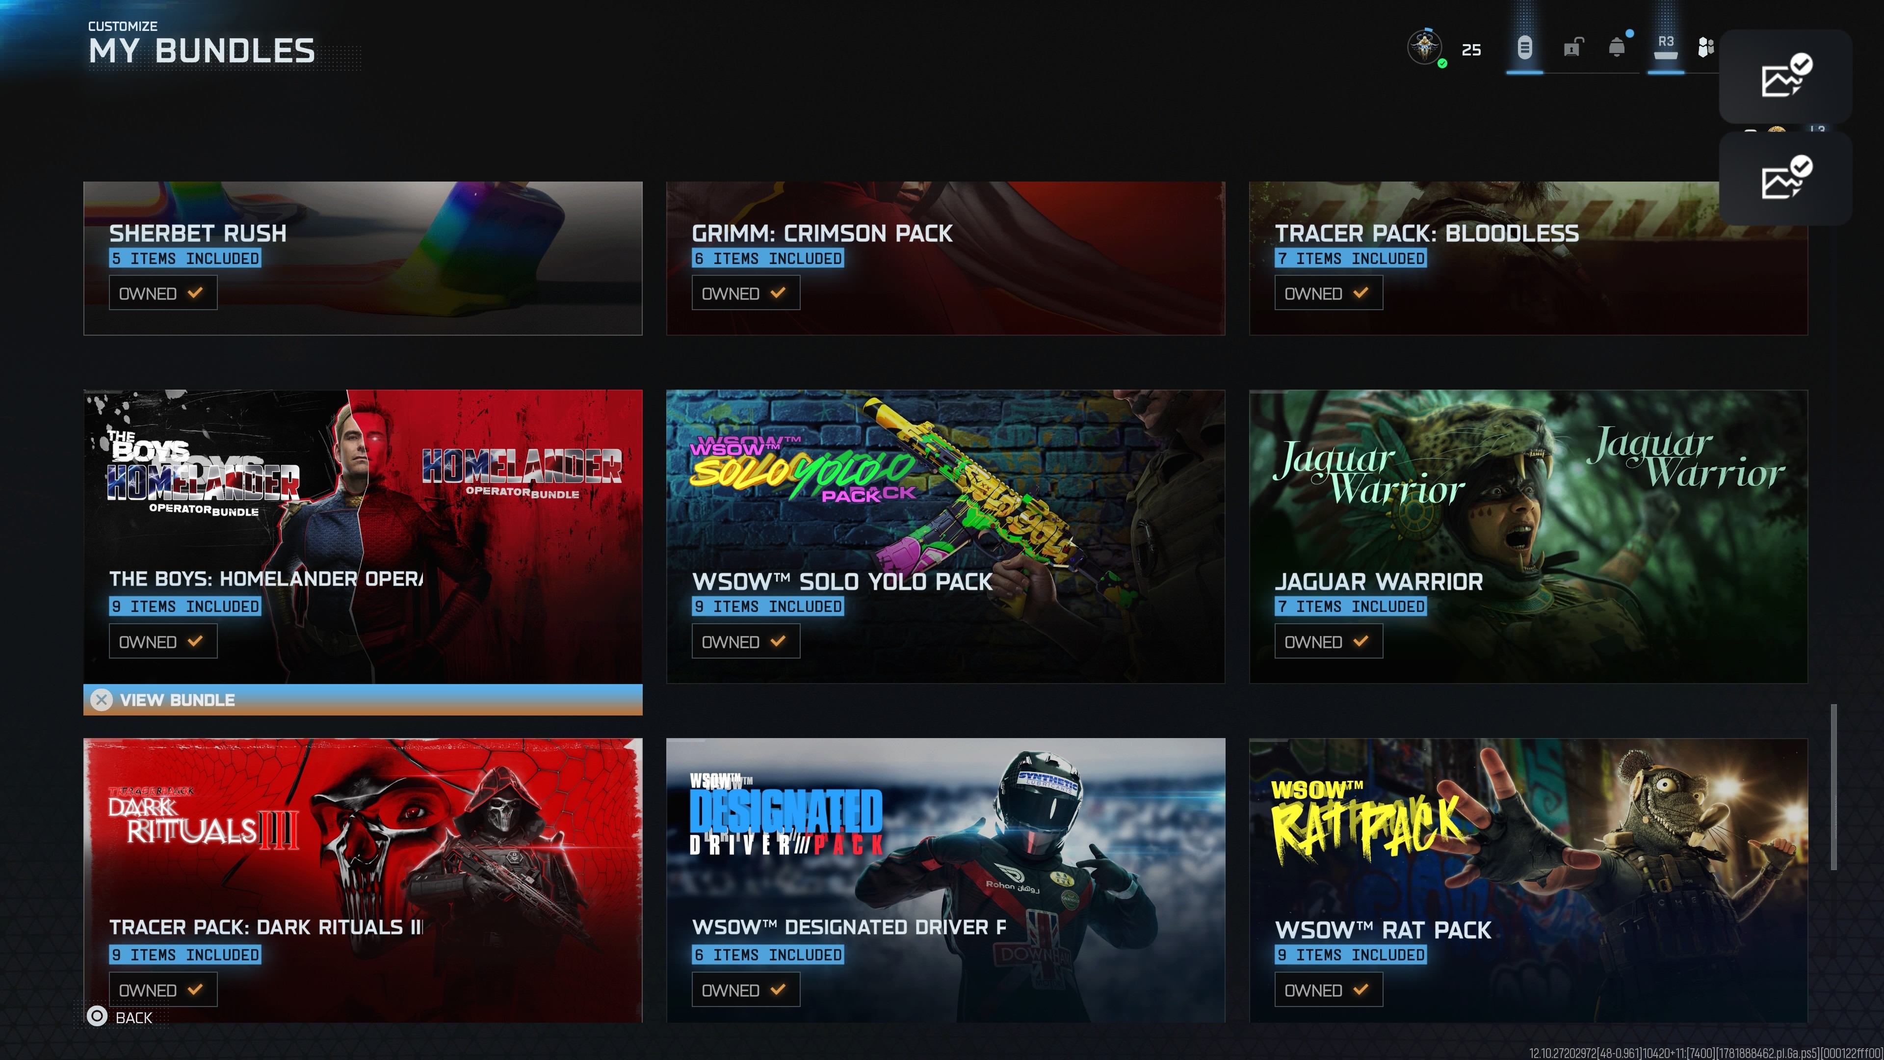
Task: Click Owned on WSOW Rat Pack
Action: pyautogui.click(x=1328, y=990)
